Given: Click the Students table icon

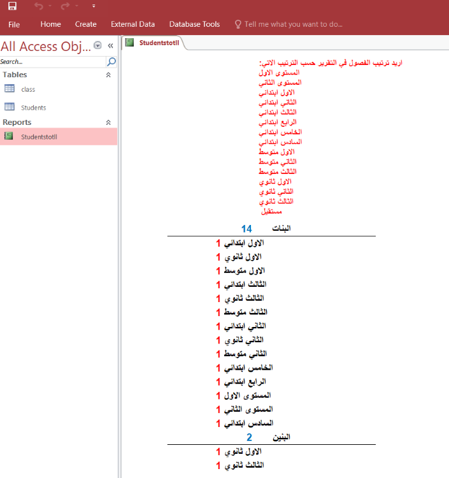Looking at the screenshot, I should [x=10, y=106].
